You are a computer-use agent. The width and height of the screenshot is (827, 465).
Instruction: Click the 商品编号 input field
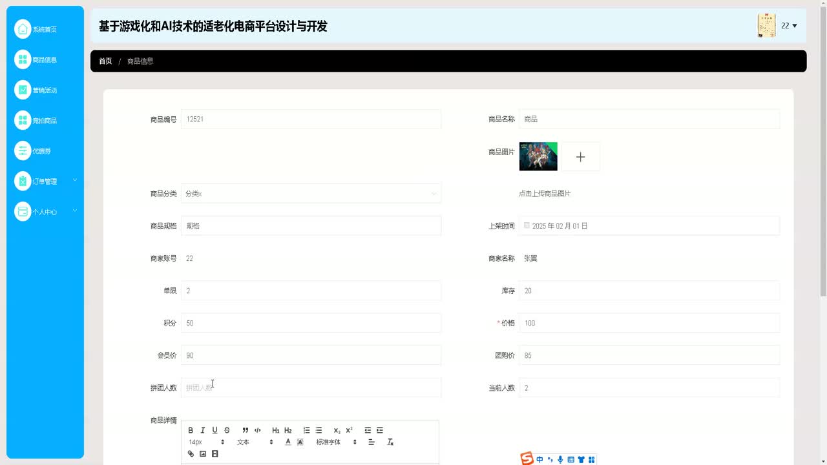pyautogui.click(x=311, y=119)
